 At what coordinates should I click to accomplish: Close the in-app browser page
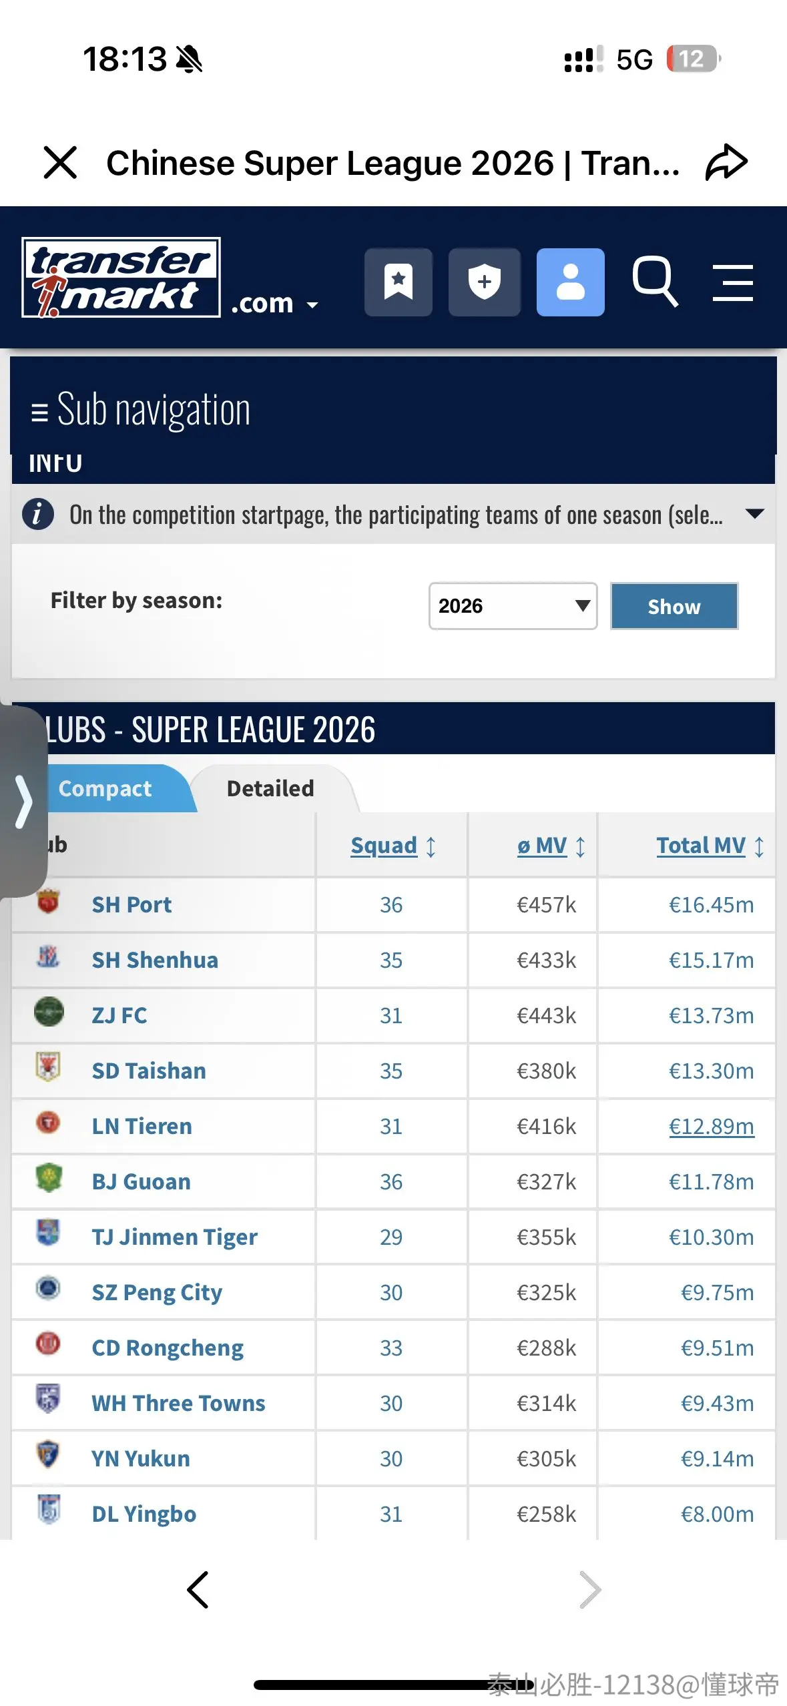point(60,162)
